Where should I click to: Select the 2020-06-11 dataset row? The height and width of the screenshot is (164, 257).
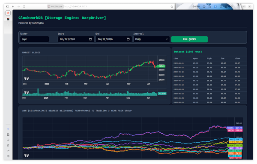pos(209,63)
